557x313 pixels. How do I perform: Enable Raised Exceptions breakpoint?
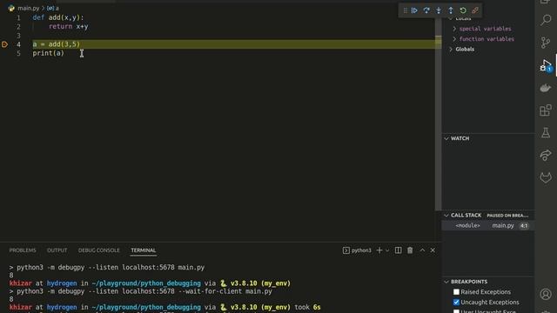[x=456, y=292]
